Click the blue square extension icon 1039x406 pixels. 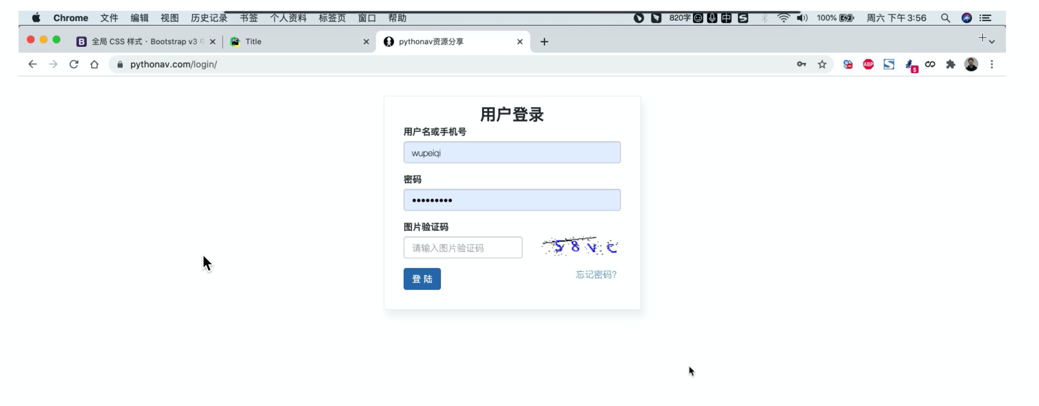click(889, 64)
